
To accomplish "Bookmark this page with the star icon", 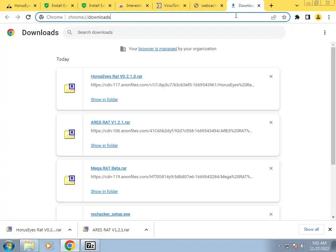I will point(284,17).
